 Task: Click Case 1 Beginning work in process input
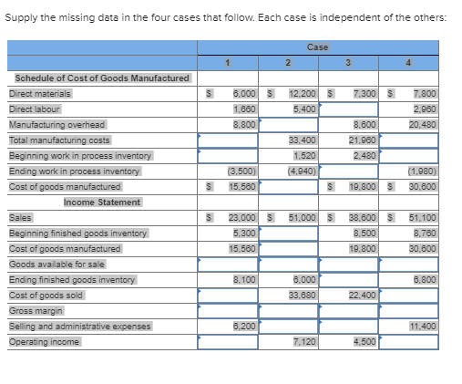pyautogui.click(x=228, y=156)
